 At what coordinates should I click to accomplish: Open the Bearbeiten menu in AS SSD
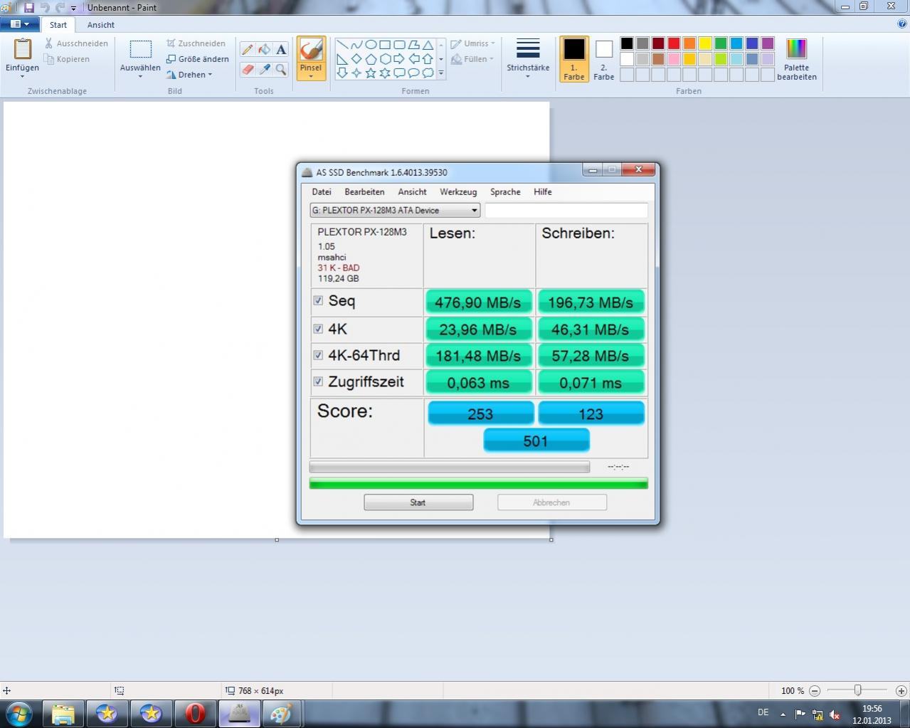[x=364, y=192]
